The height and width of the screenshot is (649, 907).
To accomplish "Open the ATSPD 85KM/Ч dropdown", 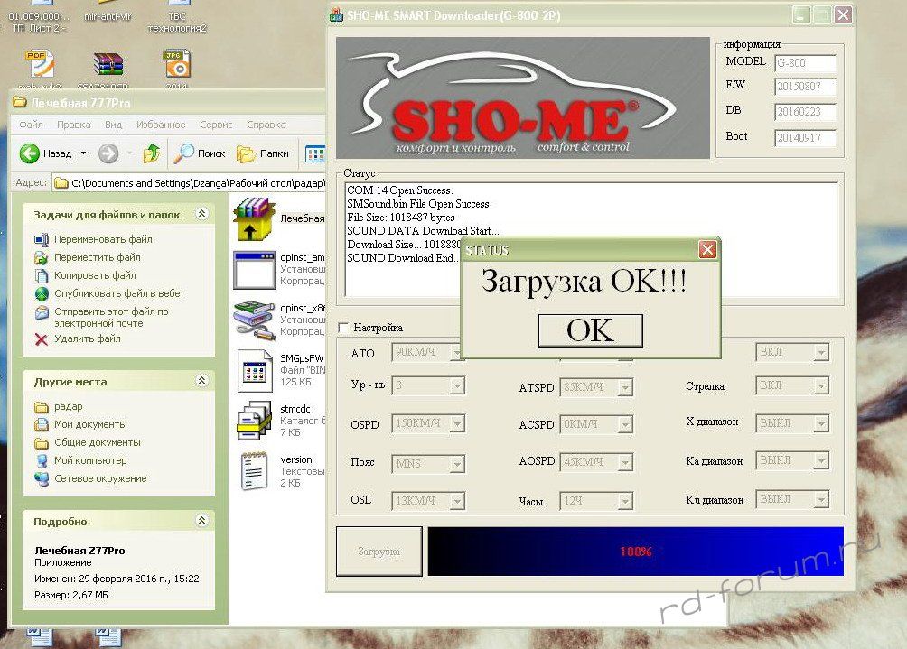I will point(625,387).
